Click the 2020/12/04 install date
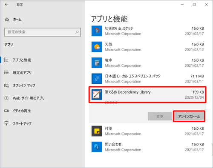 click(x=194, y=97)
